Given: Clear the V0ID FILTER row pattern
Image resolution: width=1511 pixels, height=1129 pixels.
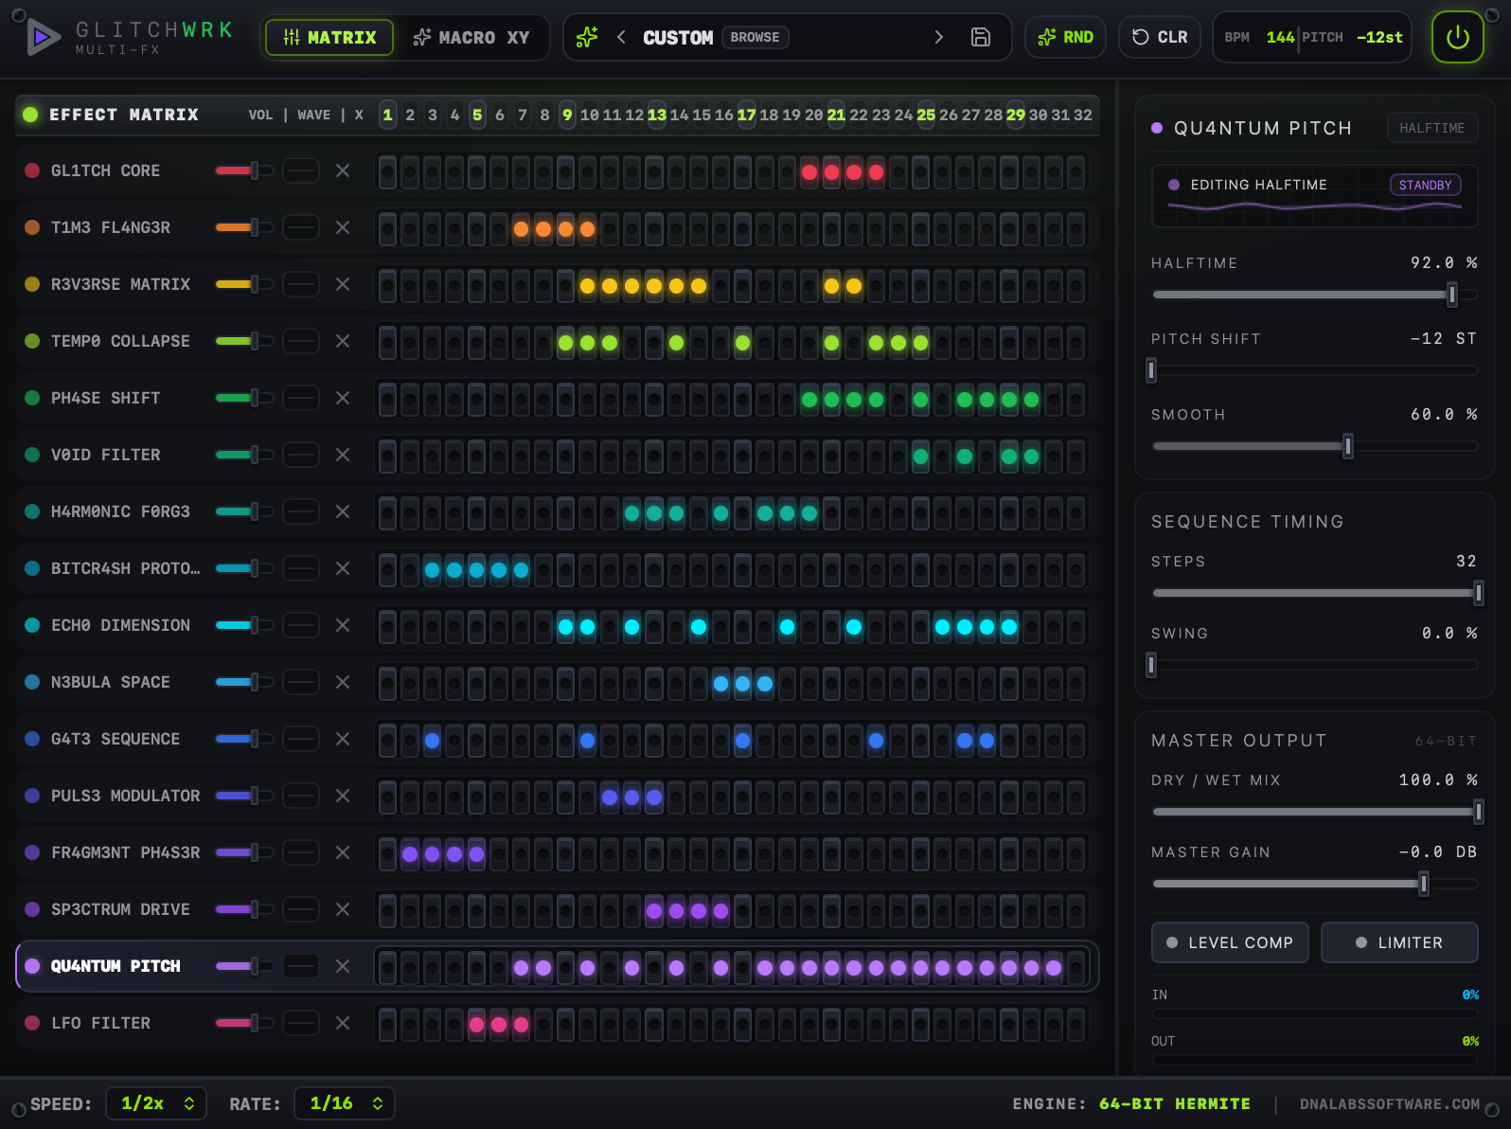Looking at the screenshot, I should coord(343,455).
